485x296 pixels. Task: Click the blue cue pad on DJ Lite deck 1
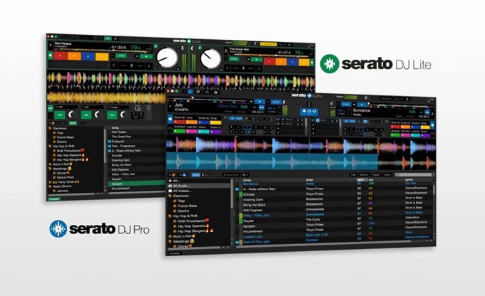click(x=88, y=56)
